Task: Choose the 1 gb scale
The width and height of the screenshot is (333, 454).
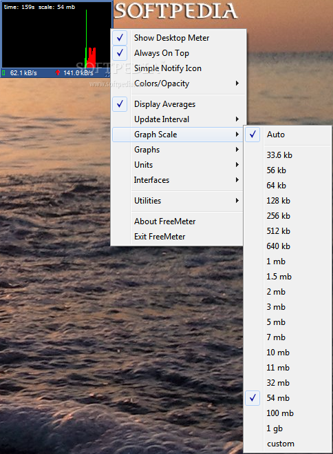Action: (x=288, y=428)
